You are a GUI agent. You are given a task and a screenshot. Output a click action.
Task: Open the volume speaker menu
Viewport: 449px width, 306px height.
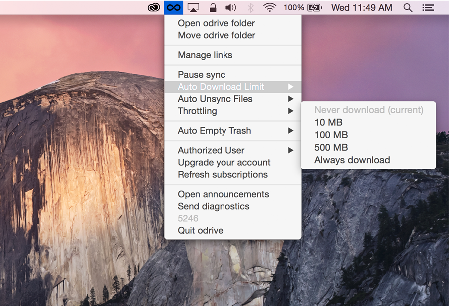click(x=231, y=7)
